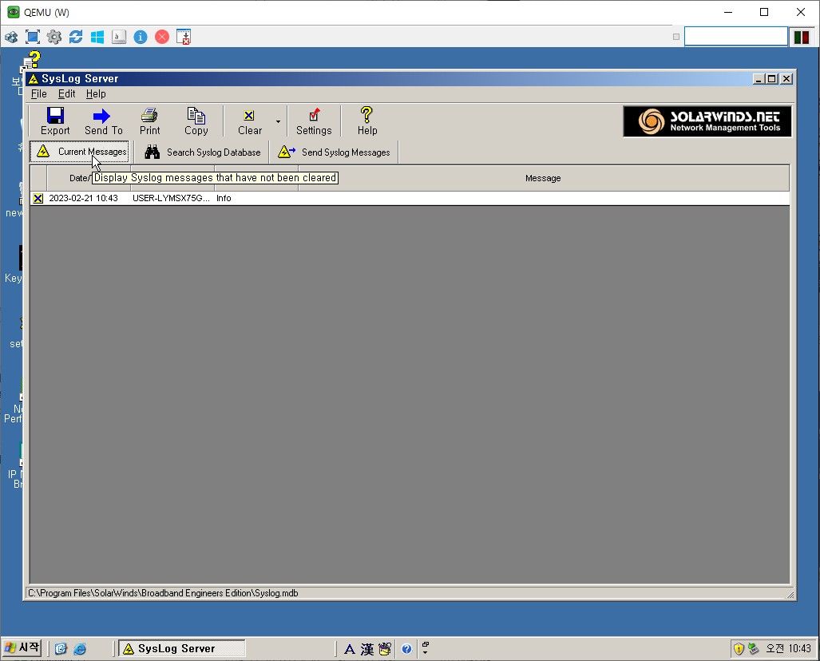820x661 pixels.
Task: Click the blue X clear icon on the message row
Action: (38, 198)
